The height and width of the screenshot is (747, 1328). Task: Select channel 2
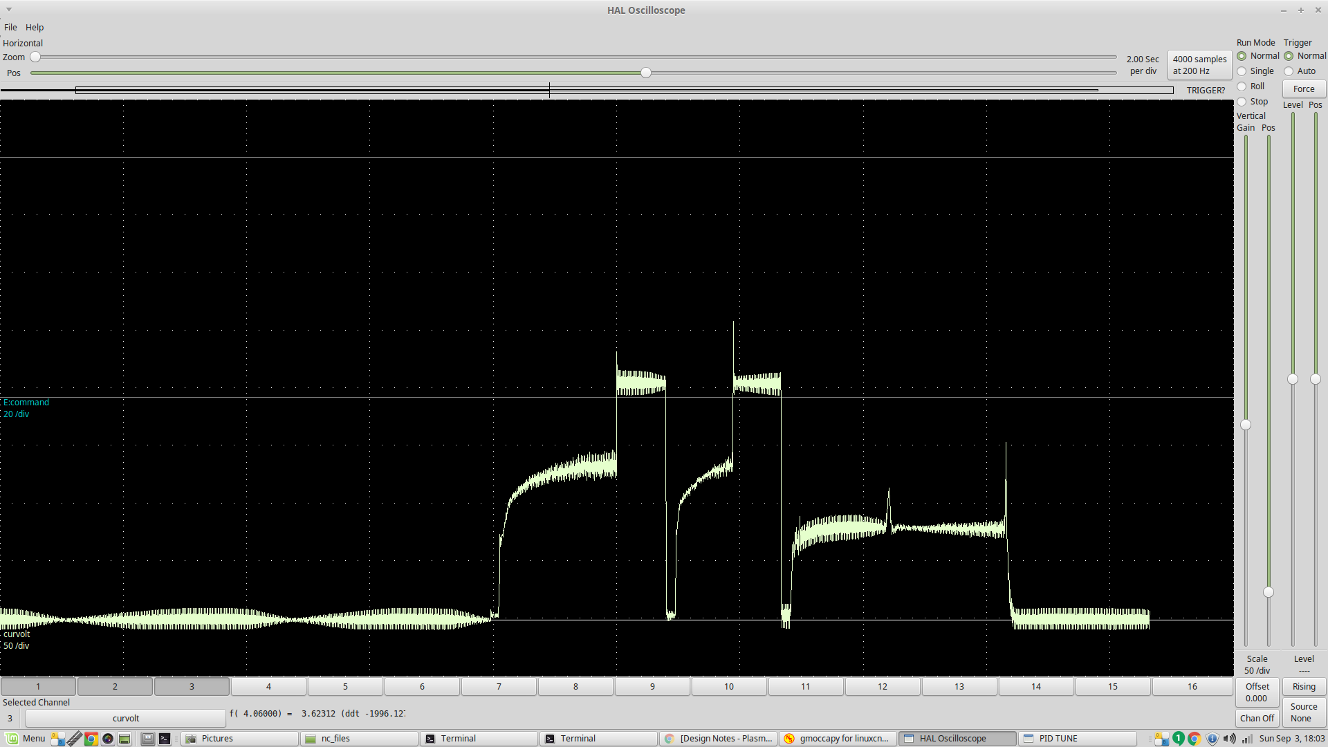click(115, 686)
